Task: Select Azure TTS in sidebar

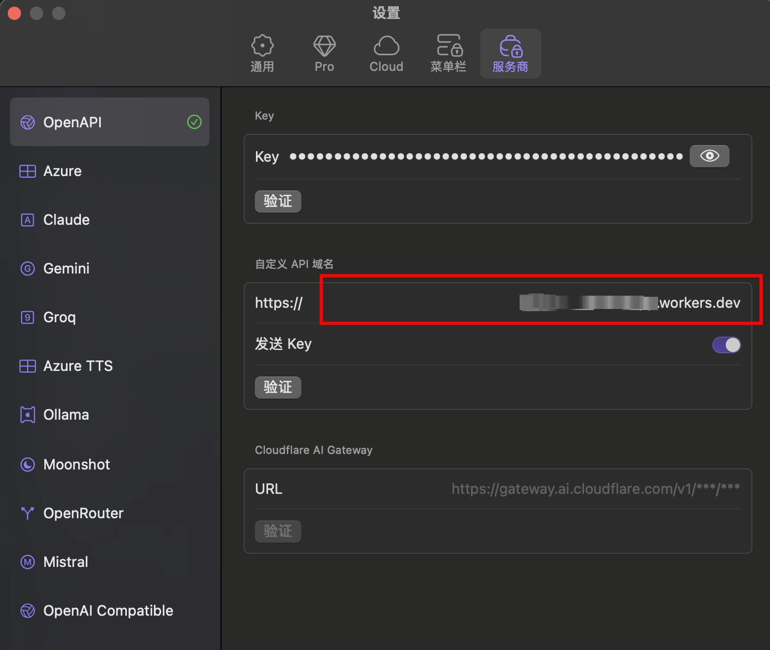Action: (x=110, y=366)
